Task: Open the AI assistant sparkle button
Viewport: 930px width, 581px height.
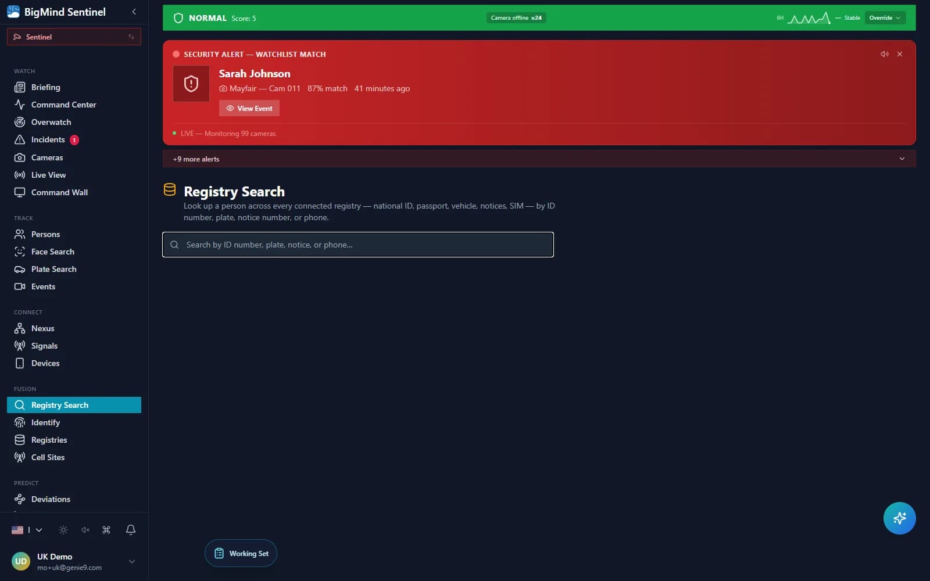Action: [899, 518]
